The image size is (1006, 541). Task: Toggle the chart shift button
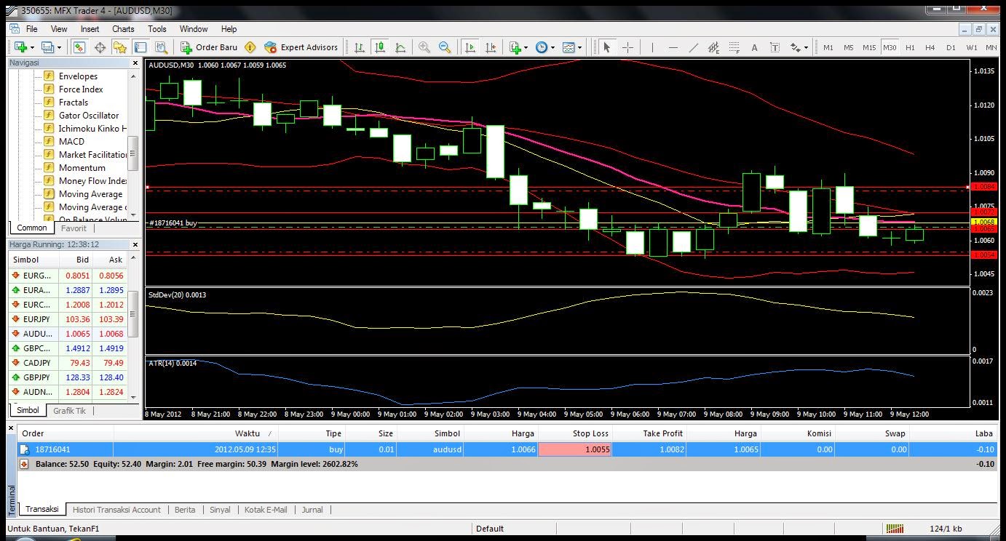pyautogui.click(x=491, y=47)
